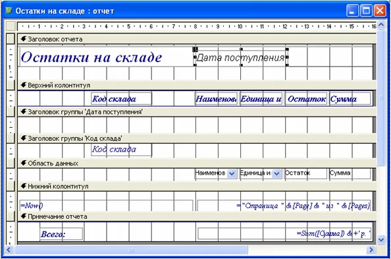Click the horizontal scrollbar thumb
The width and height of the screenshot is (391, 259).
click(131, 250)
